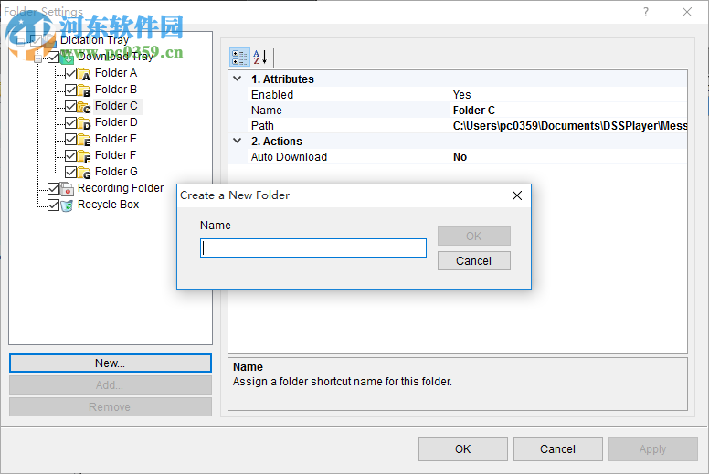Click the Download Tray green icon

[67, 58]
